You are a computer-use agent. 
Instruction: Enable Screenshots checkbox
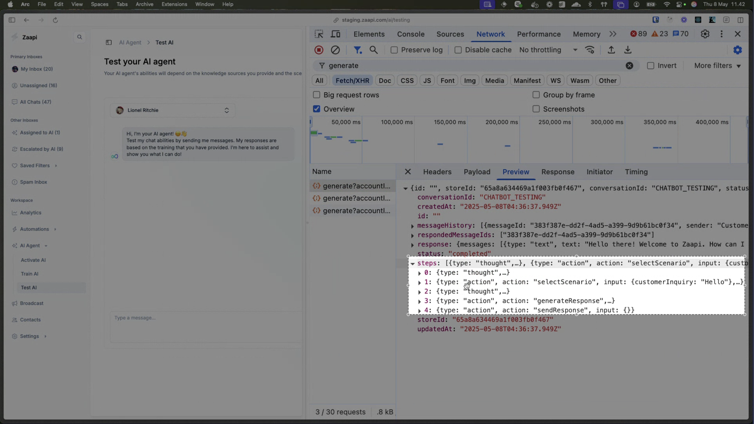[x=536, y=109]
